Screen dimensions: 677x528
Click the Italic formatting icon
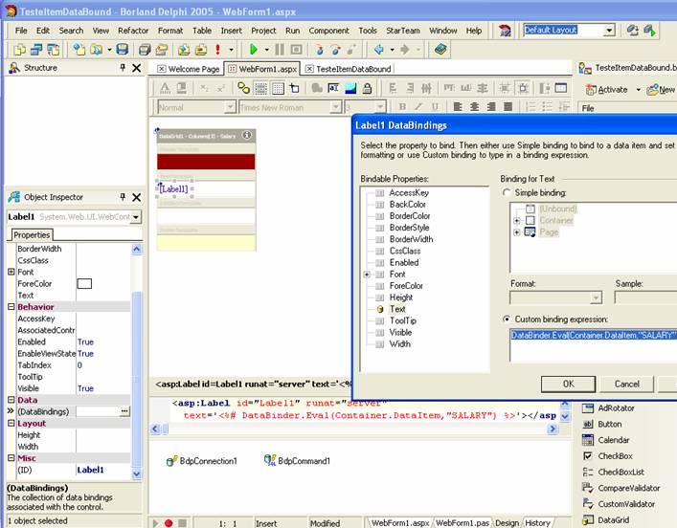[418, 106]
